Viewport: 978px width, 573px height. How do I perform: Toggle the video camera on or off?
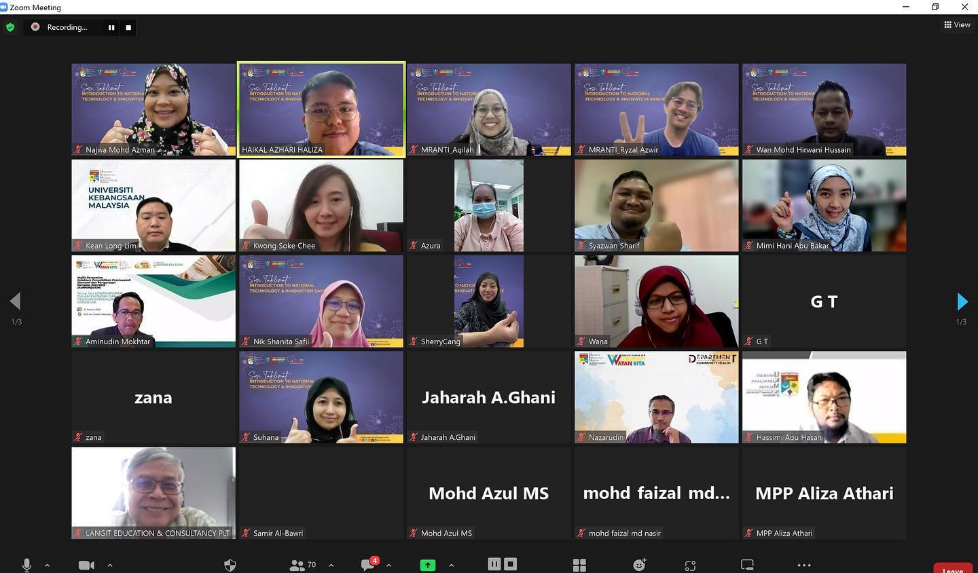[86, 565]
